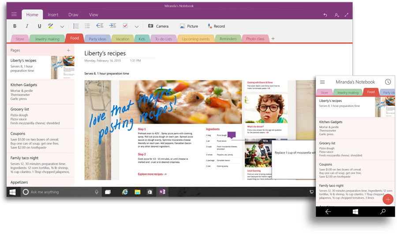The width and height of the screenshot is (397, 234).
Task: Click the undo arrow in title bar
Action: coord(325,15)
